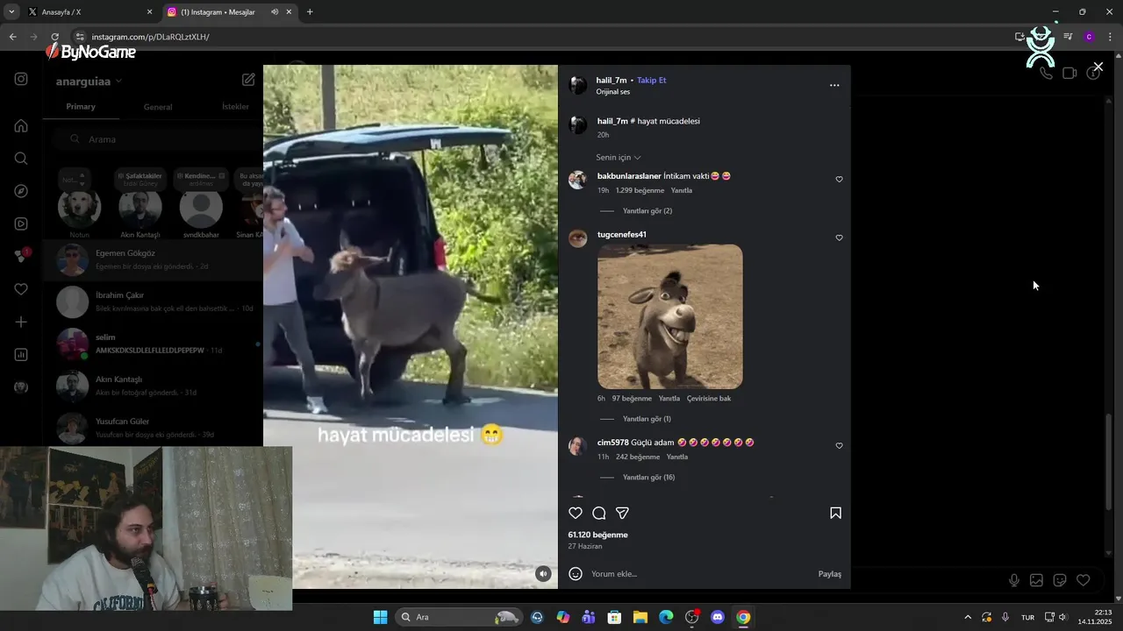Open Windows Start menu
Screen dimensions: 1123x631
coord(380,617)
